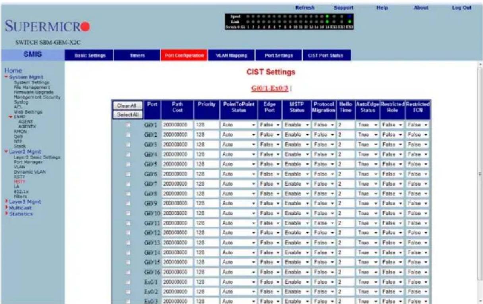Go to the Port Settings tab
This screenshot has height=304, width=483.
click(x=278, y=56)
